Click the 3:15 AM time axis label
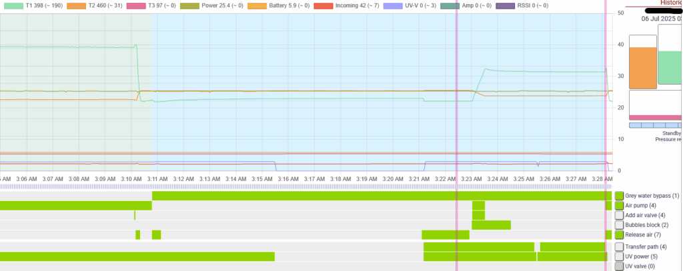 (x=263, y=179)
